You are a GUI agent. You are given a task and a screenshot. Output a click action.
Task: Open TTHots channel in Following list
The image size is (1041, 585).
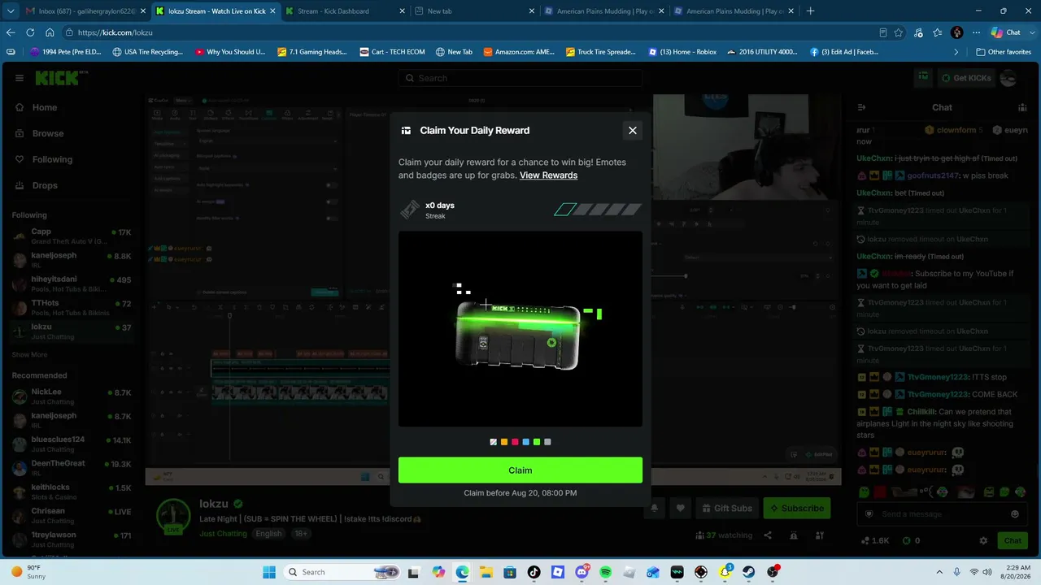coord(72,307)
